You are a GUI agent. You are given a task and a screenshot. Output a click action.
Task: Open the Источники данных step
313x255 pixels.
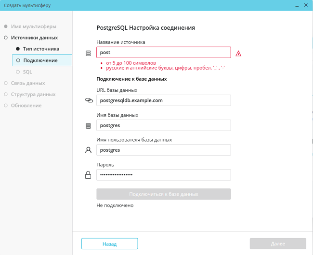coord(34,37)
